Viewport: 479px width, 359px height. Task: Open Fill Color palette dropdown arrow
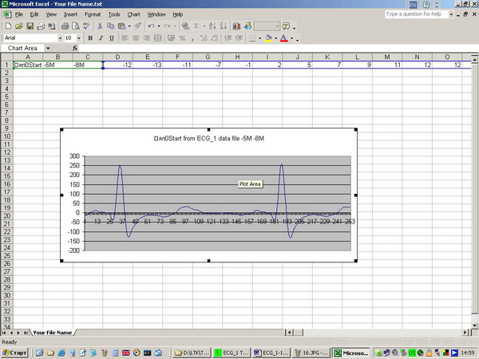tap(275, 38)
